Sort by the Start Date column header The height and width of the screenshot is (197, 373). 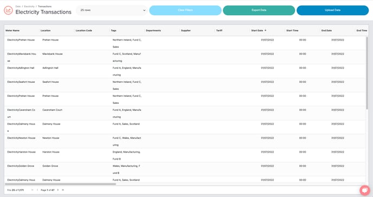point(257,30)
